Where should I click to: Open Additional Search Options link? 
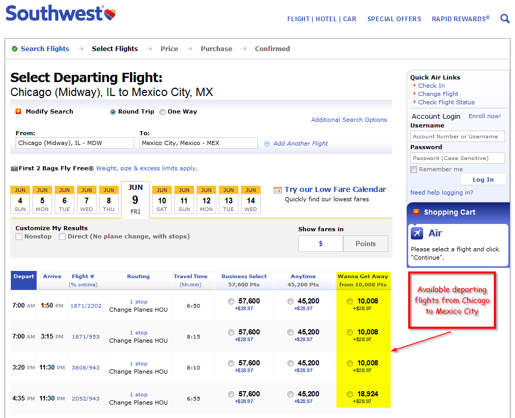[349, 120]
